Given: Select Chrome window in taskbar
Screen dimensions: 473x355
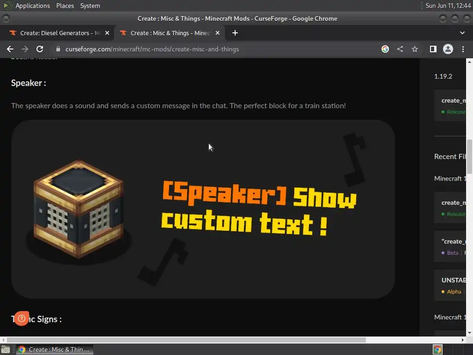Looking at the screenshot, I should [x=55, y=349].
